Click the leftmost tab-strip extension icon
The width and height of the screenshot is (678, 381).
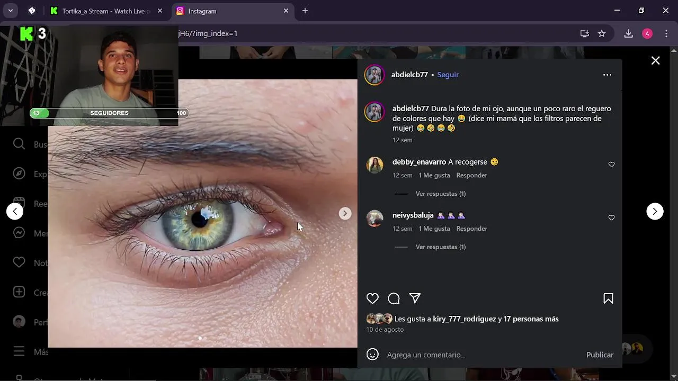tap(31, 11)
